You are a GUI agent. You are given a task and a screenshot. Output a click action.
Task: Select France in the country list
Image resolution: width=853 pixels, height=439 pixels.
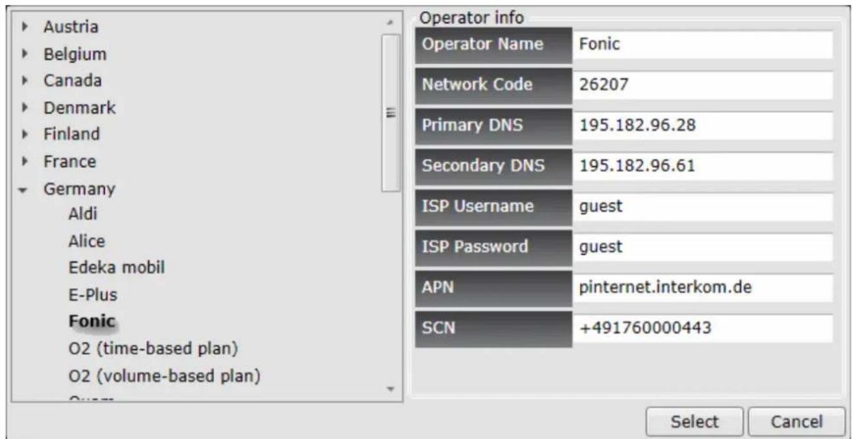tap(70, 162)
